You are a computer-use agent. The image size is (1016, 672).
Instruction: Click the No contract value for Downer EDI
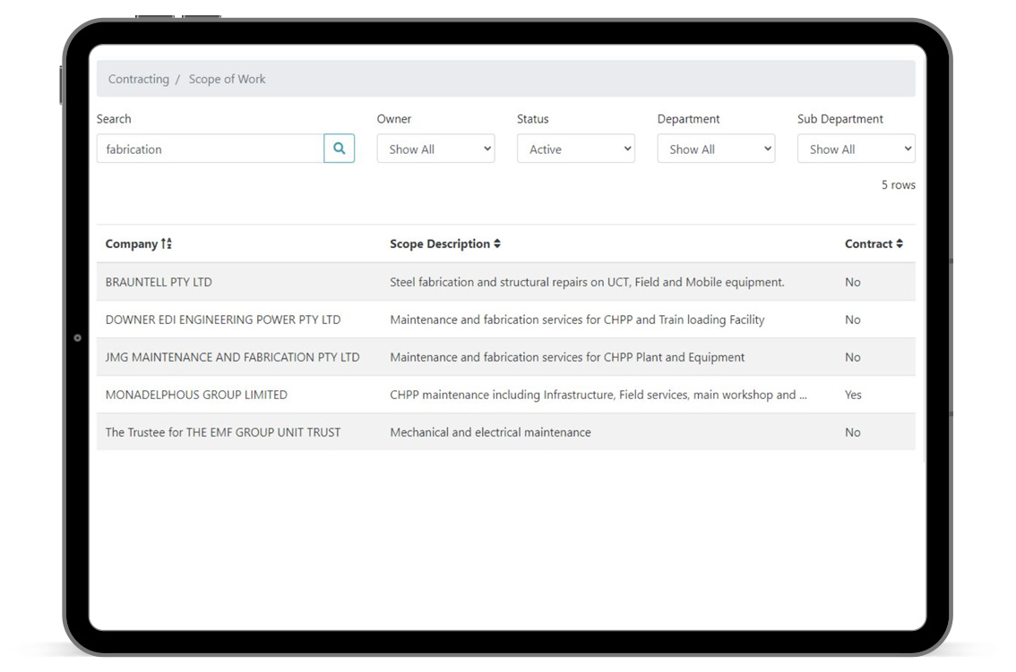[853, 319]
